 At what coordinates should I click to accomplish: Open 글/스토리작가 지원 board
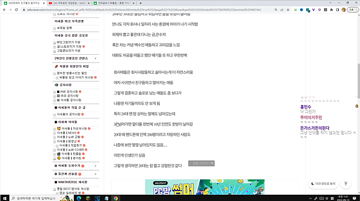(x=69, y=47)
